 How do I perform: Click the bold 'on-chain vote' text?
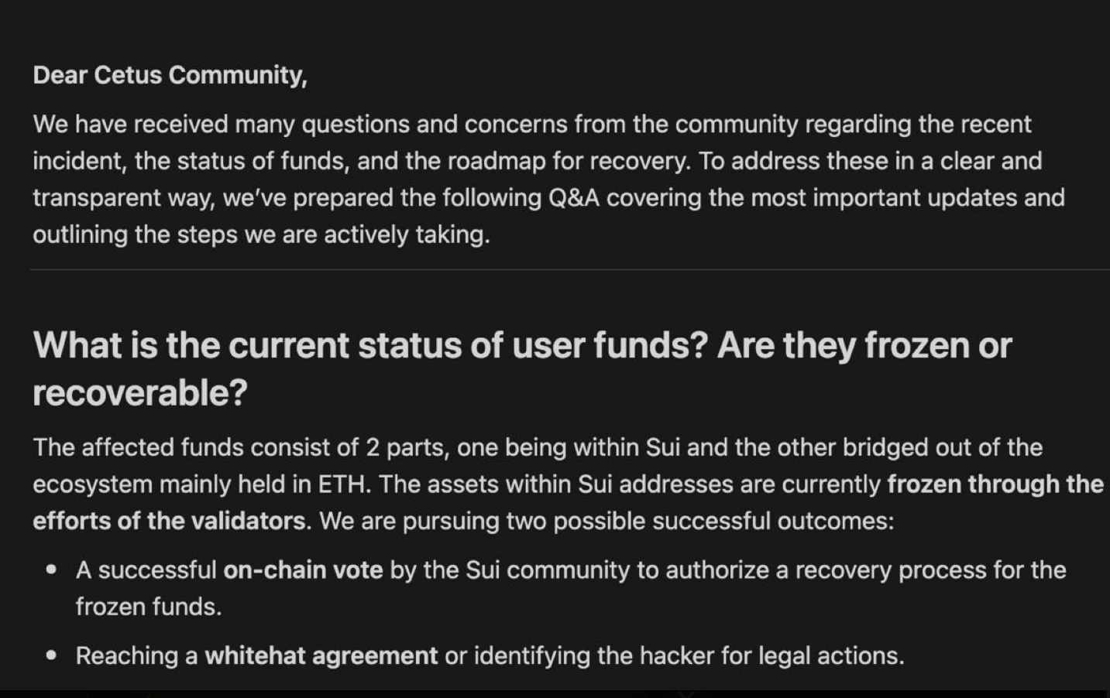pyautogui.click(x=303, y=570)
